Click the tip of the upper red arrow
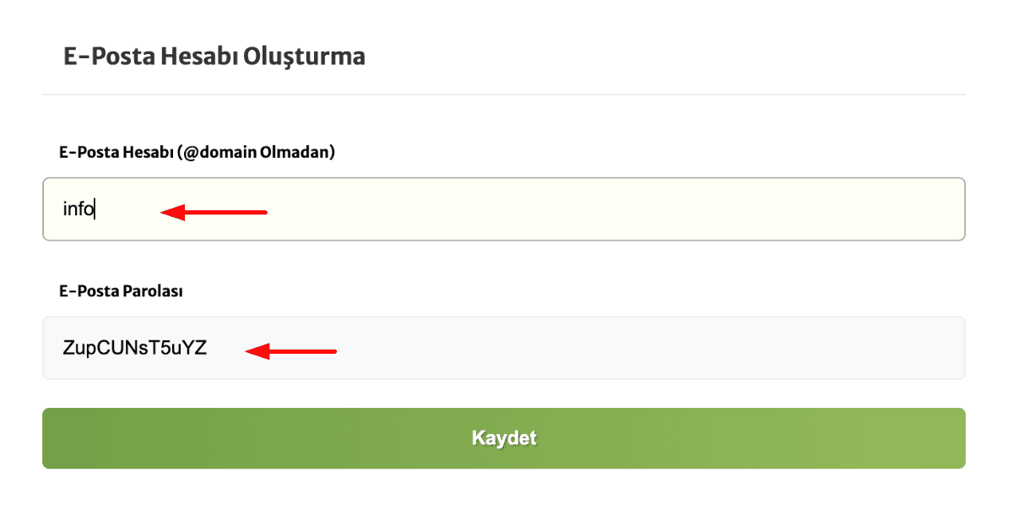This screenshot has width=1013, height=521. [160, 212]
